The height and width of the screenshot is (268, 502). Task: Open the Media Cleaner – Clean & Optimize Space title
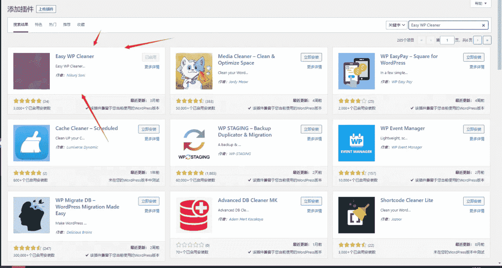coord(247,60)
